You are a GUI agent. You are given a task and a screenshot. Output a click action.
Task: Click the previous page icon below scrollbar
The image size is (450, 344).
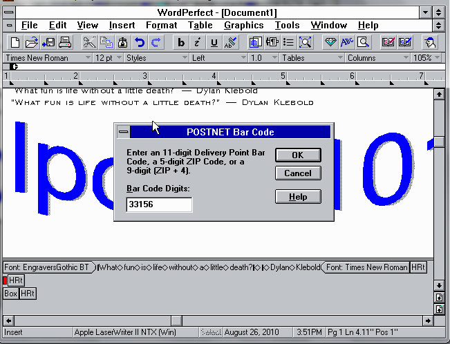[x=439, y=298]
